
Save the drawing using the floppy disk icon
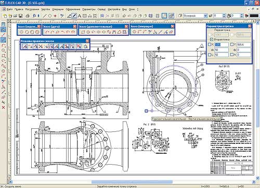tap(20, 16)
